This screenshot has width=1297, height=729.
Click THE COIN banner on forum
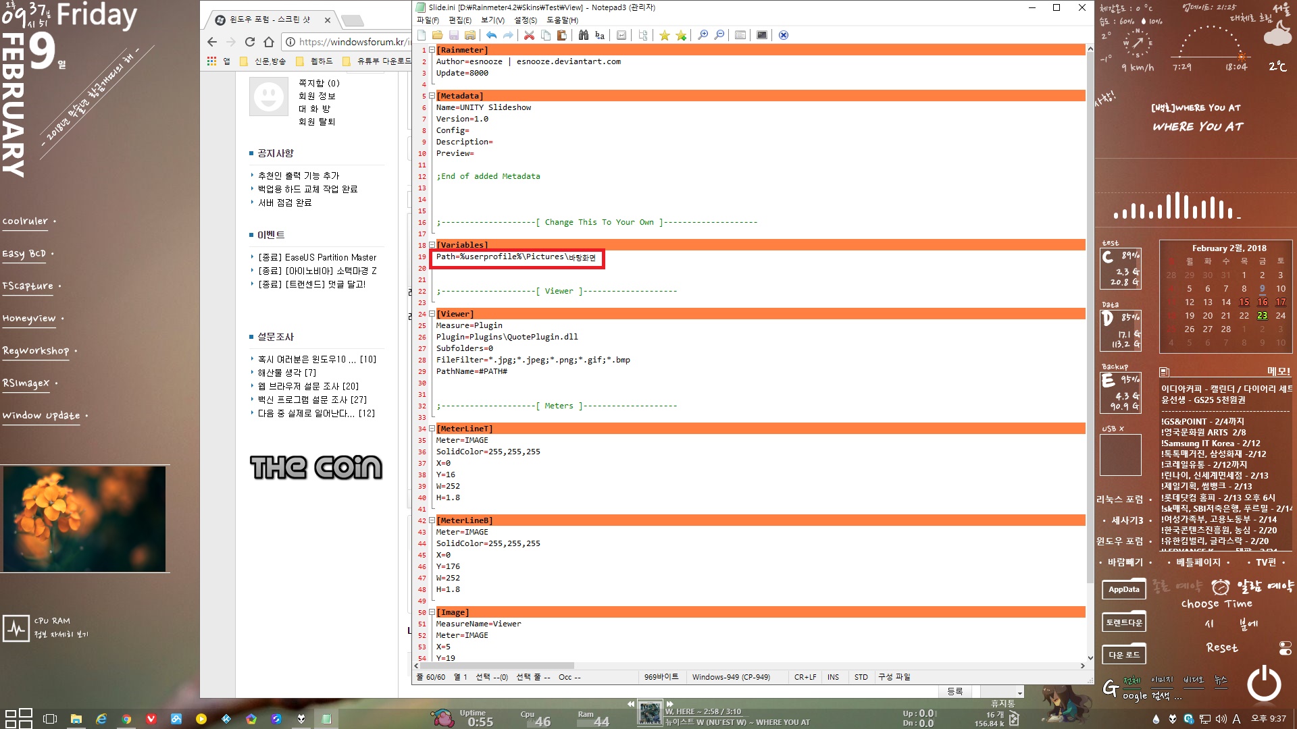(315, 467)
